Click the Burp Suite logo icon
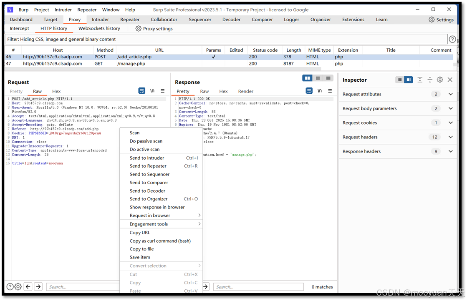 (10, 10)
